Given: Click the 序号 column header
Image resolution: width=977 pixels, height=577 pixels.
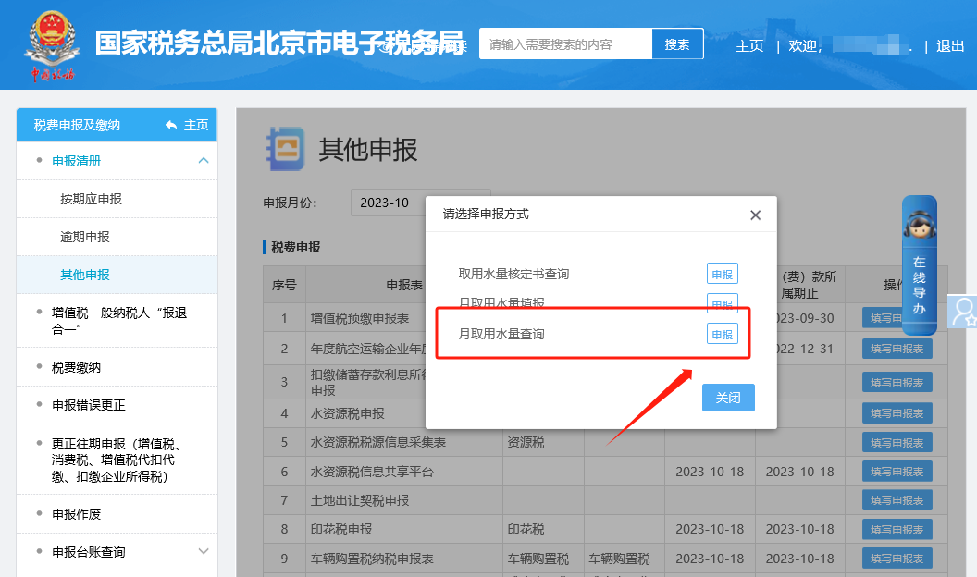Looking at the screenshot, I should pos(284,285).
